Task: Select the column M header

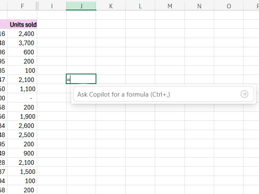Action: tap(170, 6)
